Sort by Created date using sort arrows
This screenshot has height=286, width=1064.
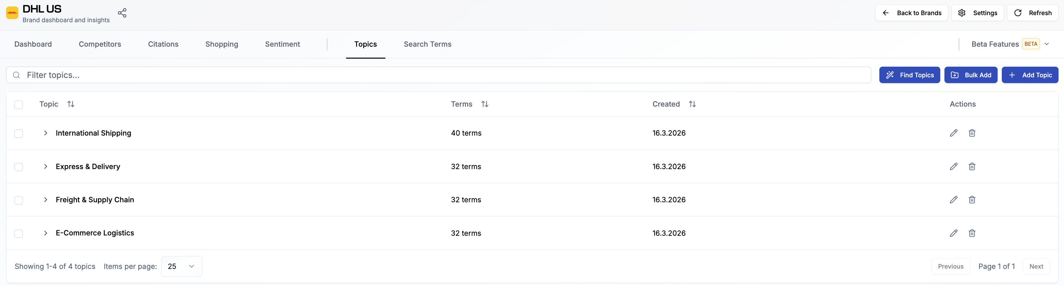tap(692, 104)
